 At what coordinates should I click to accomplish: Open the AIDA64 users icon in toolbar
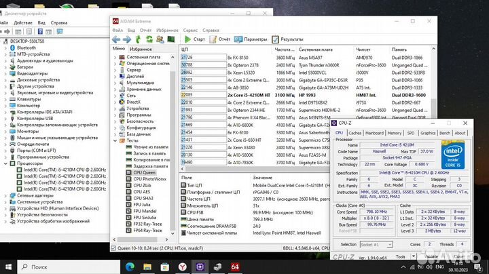[160, 39]
